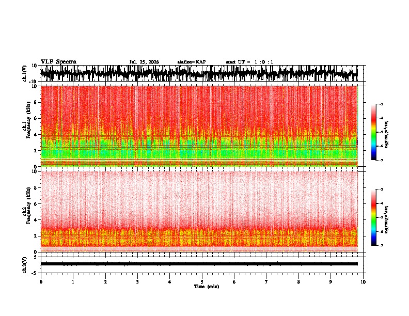Click the 'VLF Spectra' title text
This screenshot has height=316, width=409.
[x=58, y=62]
